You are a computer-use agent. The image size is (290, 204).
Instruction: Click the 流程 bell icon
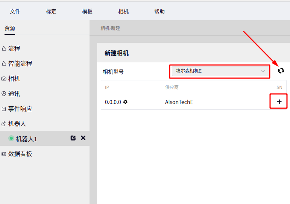pos(4,48)
